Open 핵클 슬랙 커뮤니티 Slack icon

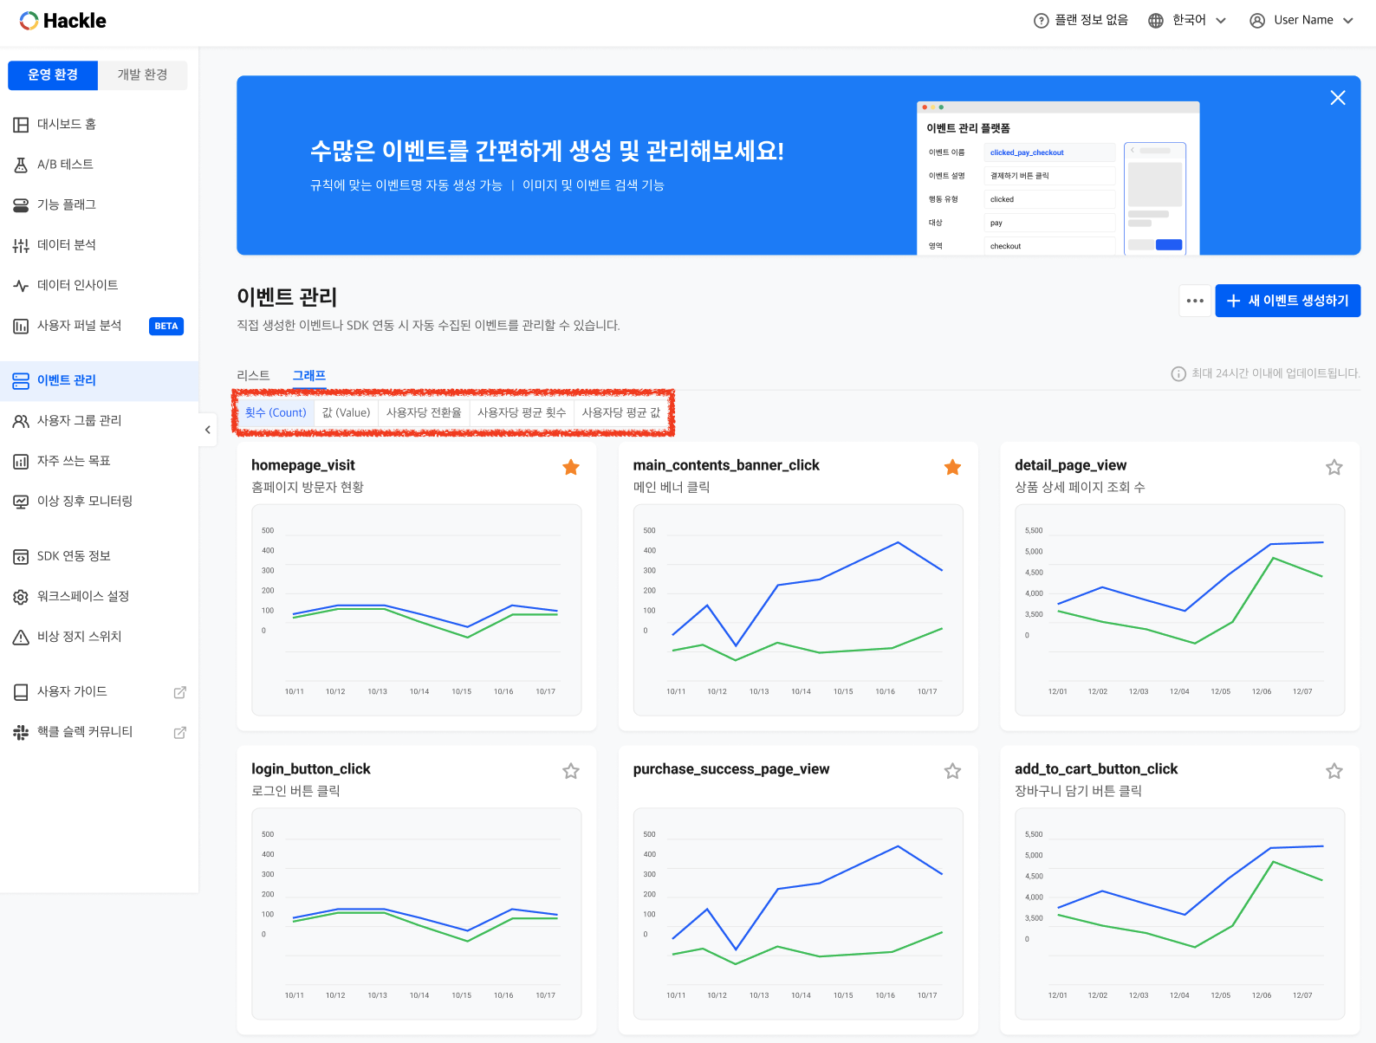(21, 732)
